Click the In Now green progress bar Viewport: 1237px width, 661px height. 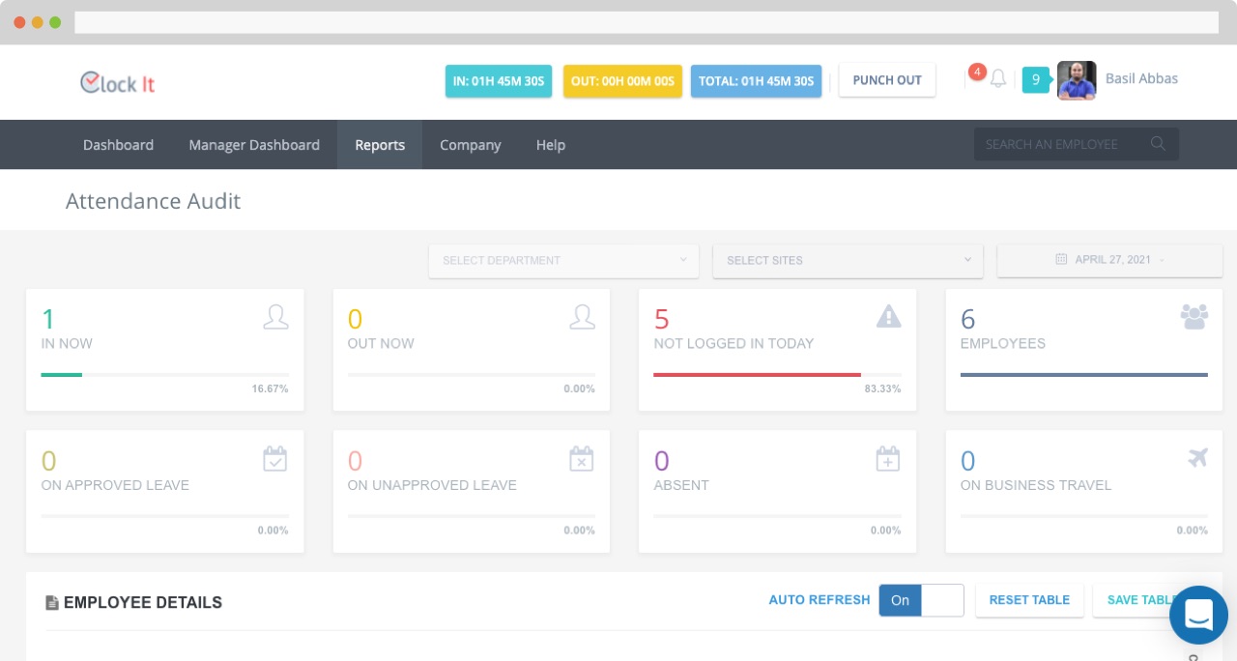tap(62, 374)
